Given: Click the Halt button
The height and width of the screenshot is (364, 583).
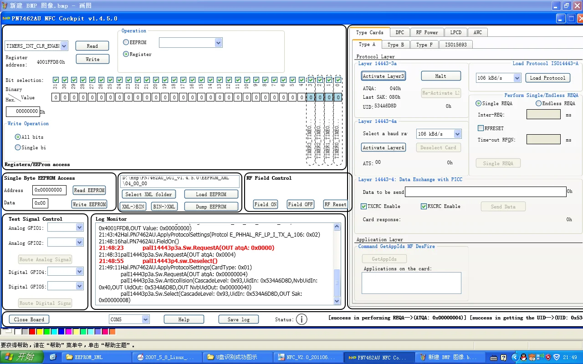Looking at the screenshot, I should [x=440, y=76].
